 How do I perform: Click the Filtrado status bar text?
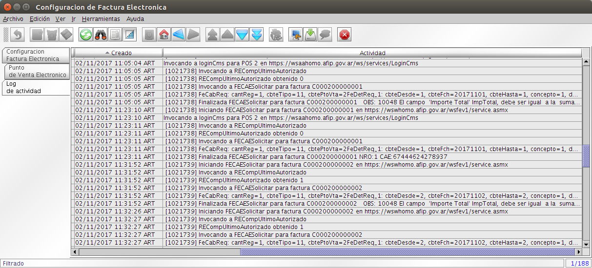pos(13,263)
